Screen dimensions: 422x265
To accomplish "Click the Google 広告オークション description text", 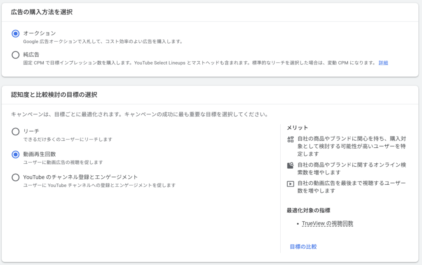I will 103,42.
